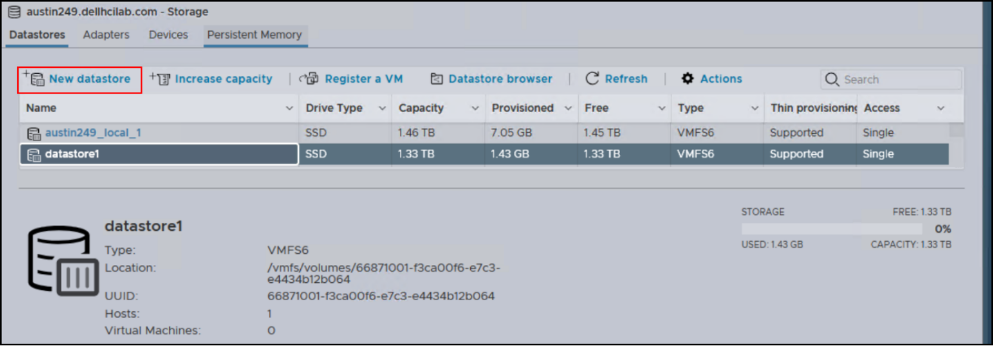Click the storage icon beside the page title

click(14, 12)
